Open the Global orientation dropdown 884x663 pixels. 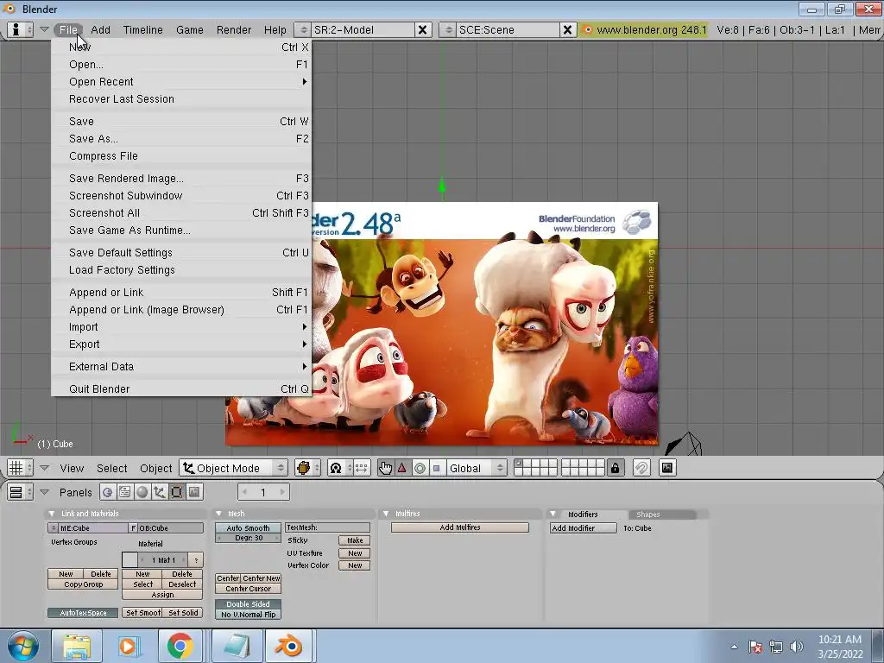pyautogui.click(x=477, y=468)
